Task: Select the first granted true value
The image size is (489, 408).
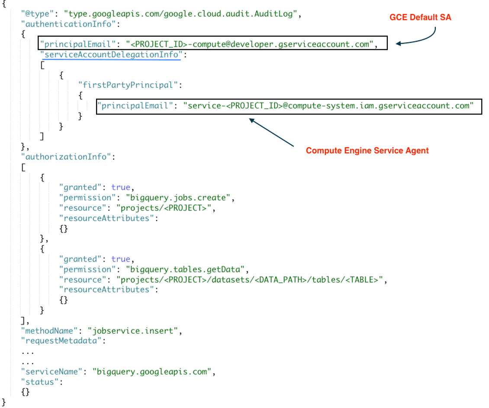Action: (x=121, y=187)
